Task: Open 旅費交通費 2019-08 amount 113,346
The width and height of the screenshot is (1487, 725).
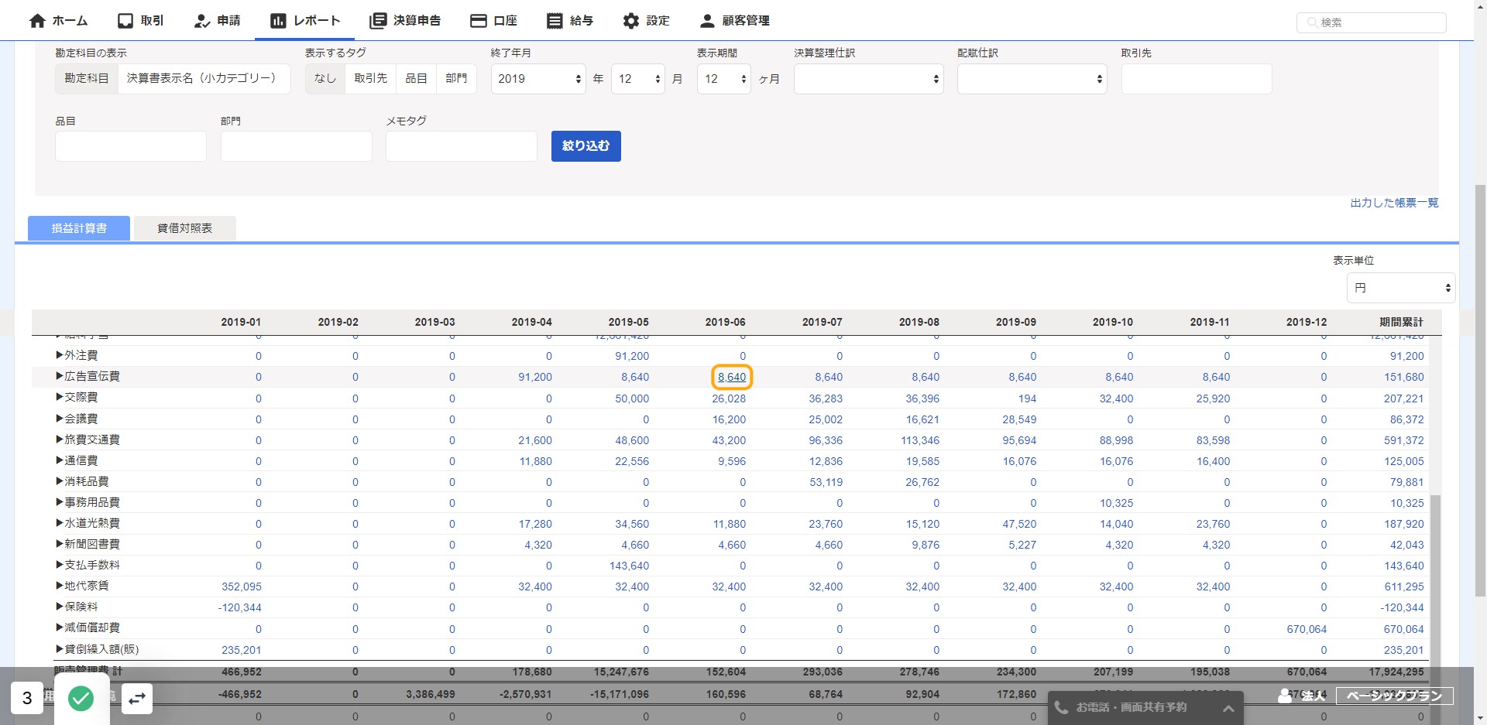Action: click(x=920, y=440)
